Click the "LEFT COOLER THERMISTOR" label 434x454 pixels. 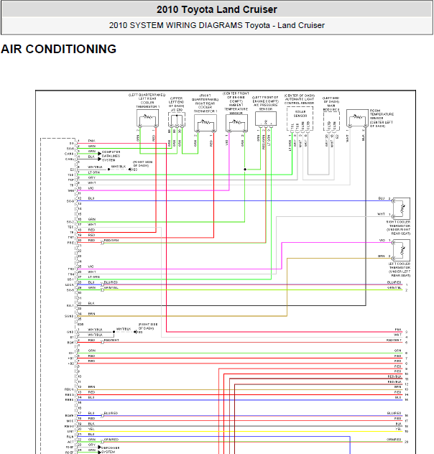click(400, 266)
